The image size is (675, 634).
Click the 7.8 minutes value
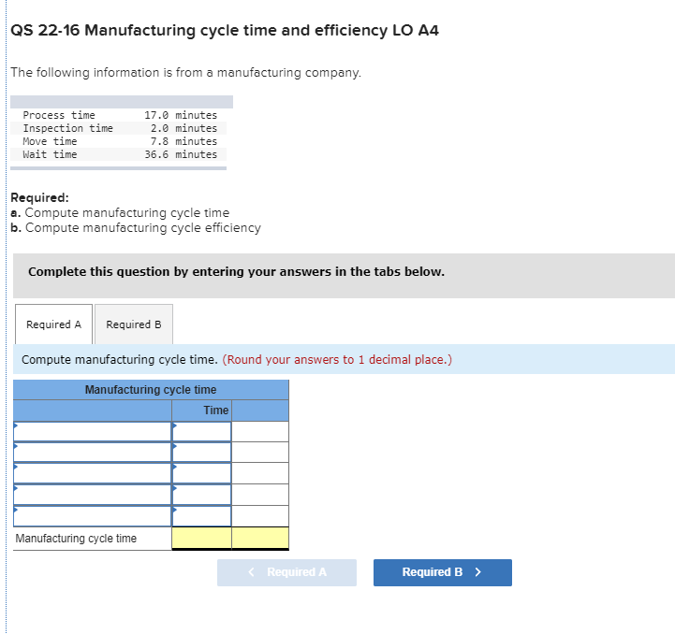click(x=183, y=141)
